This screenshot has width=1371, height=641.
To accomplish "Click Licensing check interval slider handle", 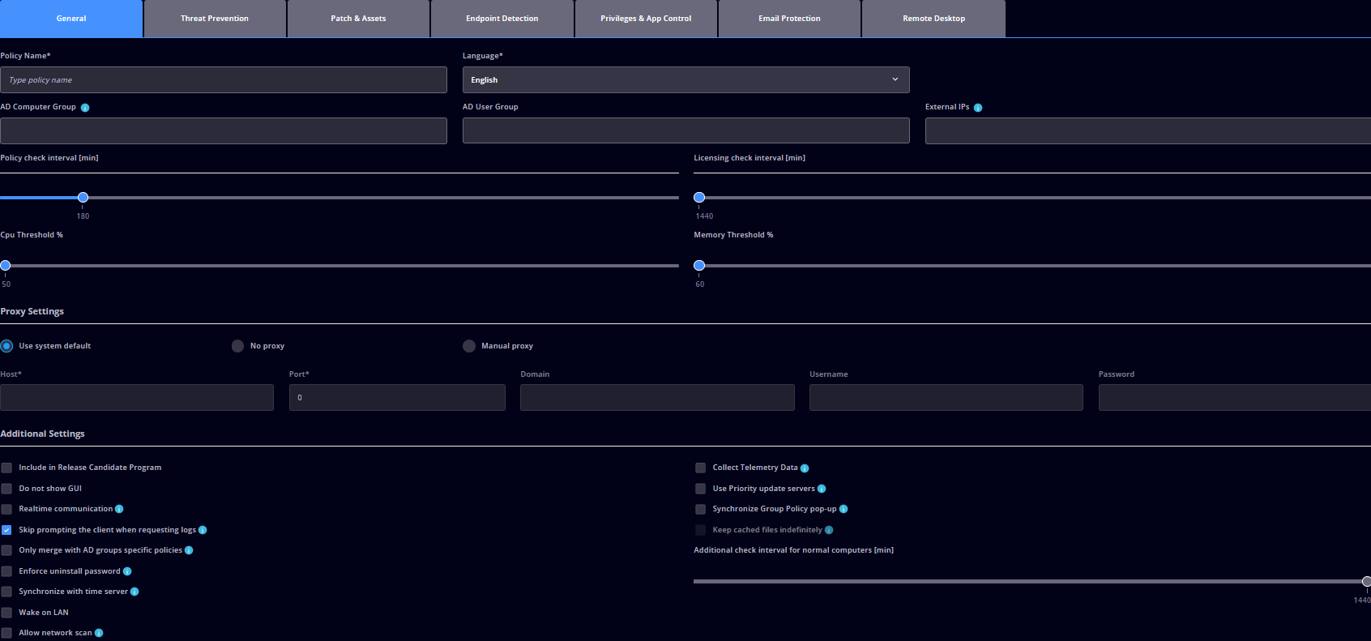I will click(x=699, y=198).
